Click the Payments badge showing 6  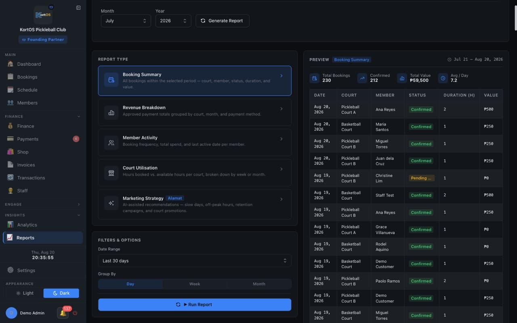point(76,139)
